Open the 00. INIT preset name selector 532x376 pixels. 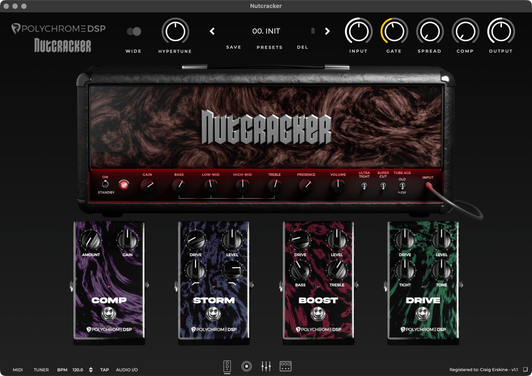(x=266, y=31)
